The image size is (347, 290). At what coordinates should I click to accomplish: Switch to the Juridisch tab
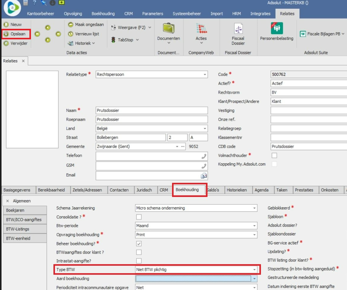click(x=144, y=190)
